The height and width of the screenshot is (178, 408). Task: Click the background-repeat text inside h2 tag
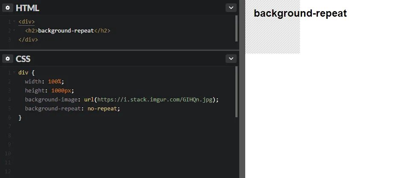coord(66,31)
